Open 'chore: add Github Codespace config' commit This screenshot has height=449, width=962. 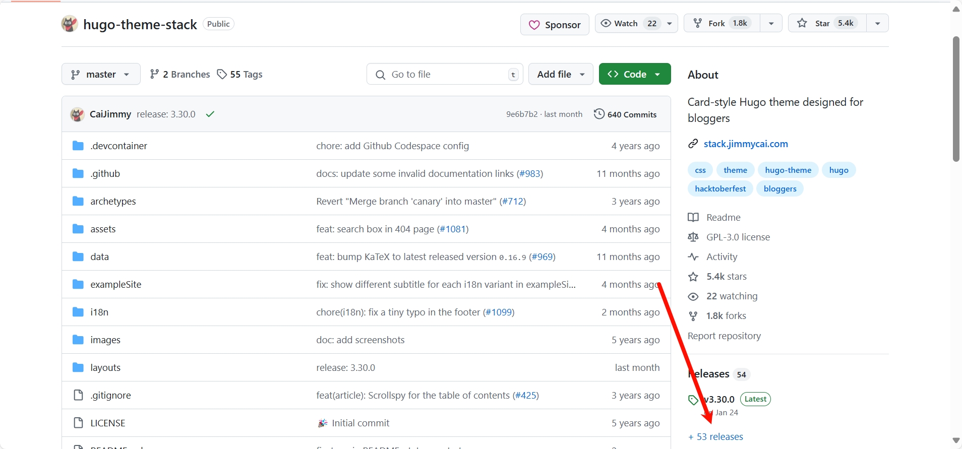pyautogui.click(x=392, y=146)
